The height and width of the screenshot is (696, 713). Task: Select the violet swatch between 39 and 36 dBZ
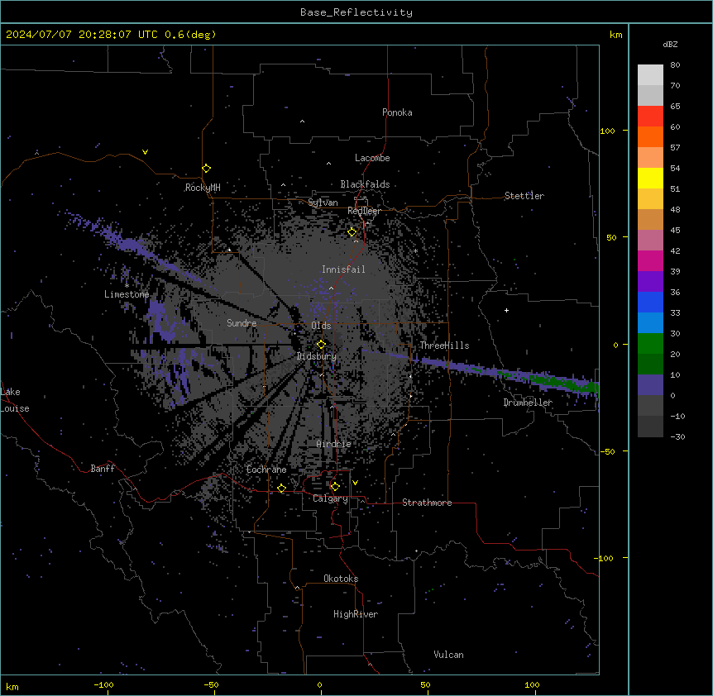[x=650, y=282]
